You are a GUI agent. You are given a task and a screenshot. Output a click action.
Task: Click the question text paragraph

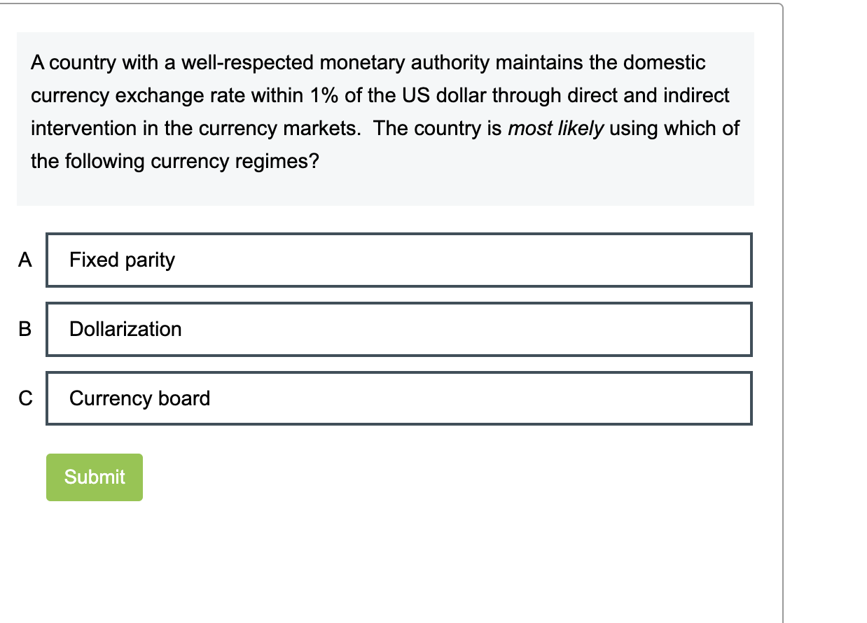[x=385, y=112]
